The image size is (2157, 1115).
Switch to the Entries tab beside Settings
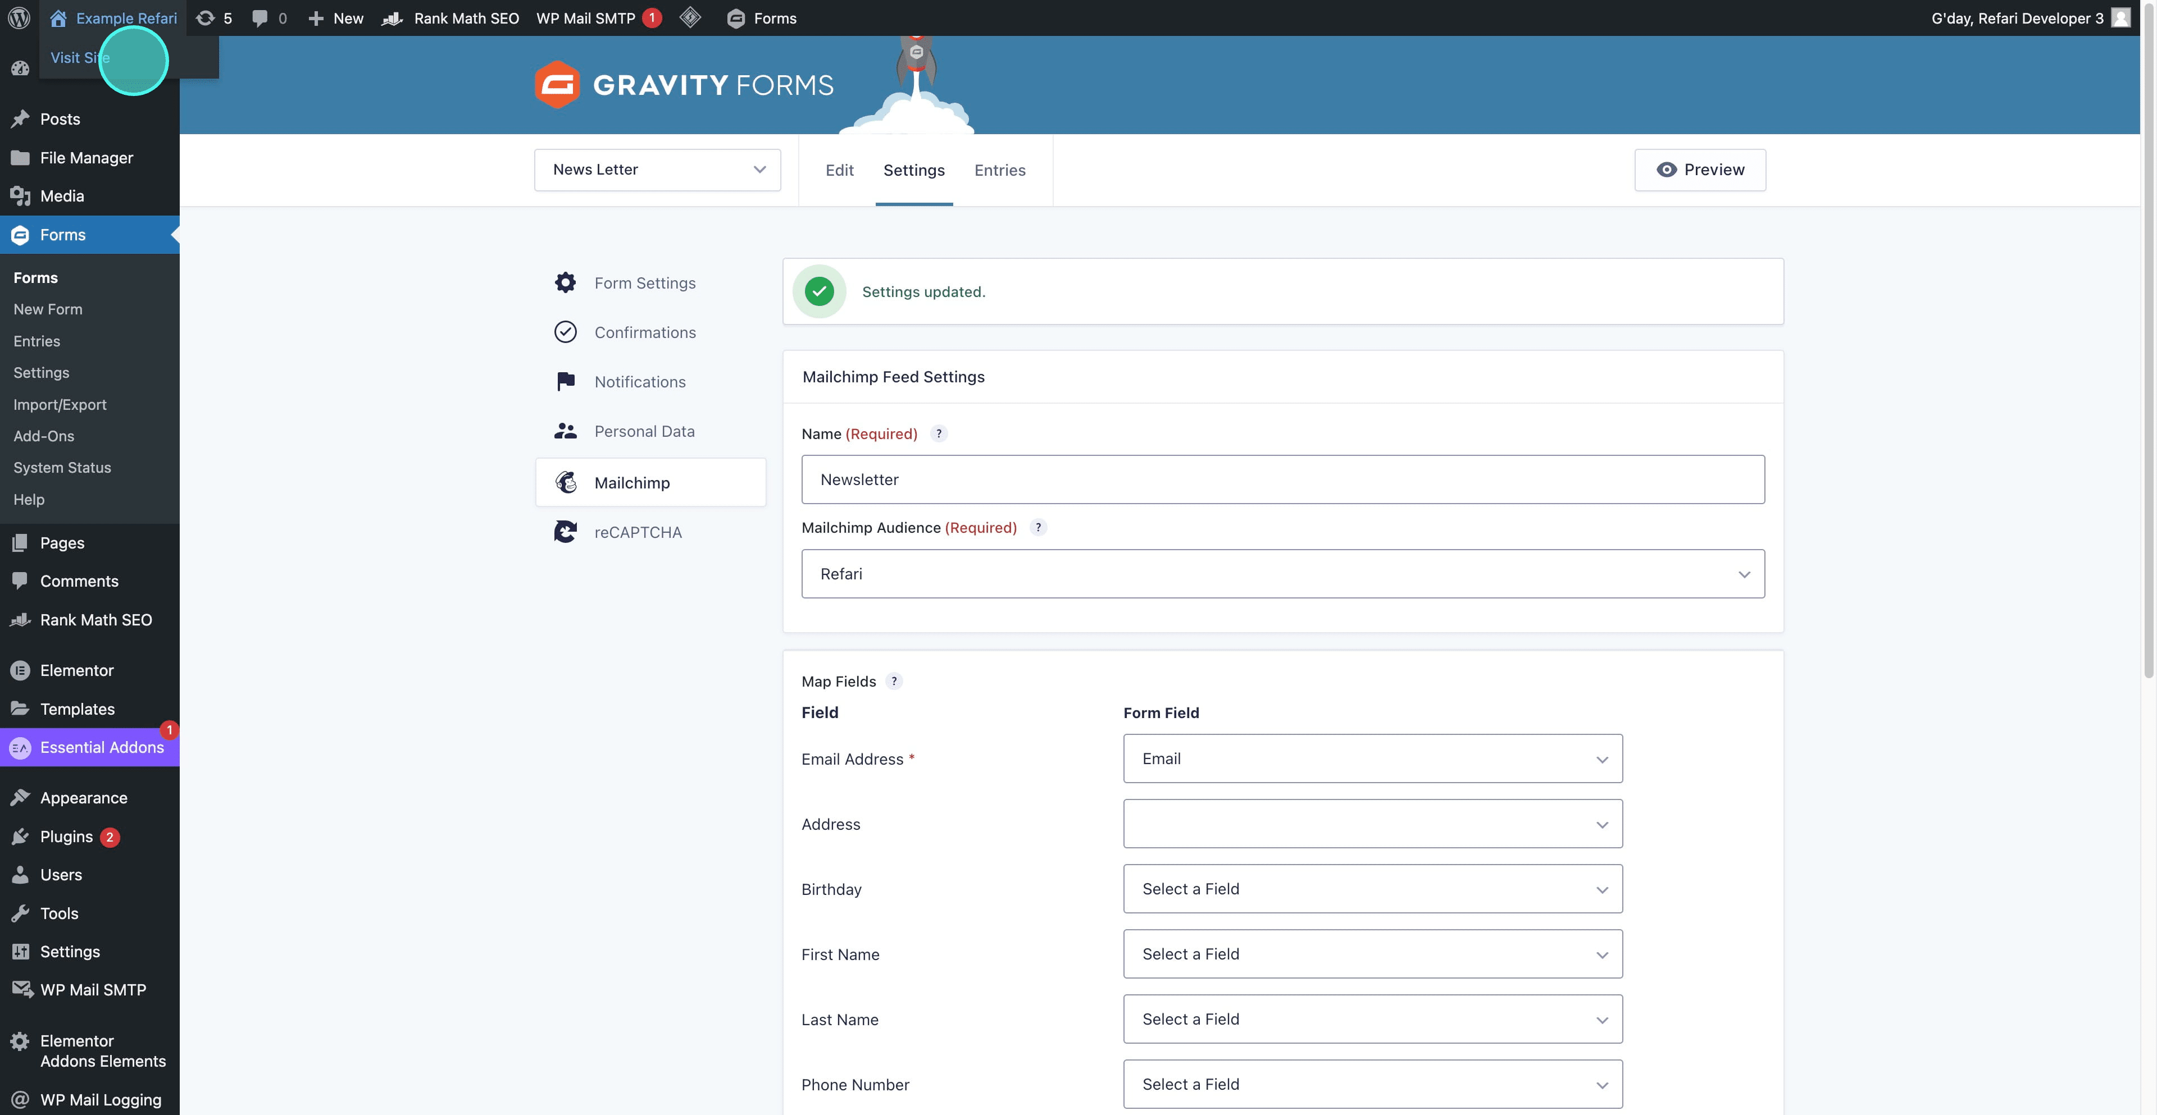(x=1000, y=170)
